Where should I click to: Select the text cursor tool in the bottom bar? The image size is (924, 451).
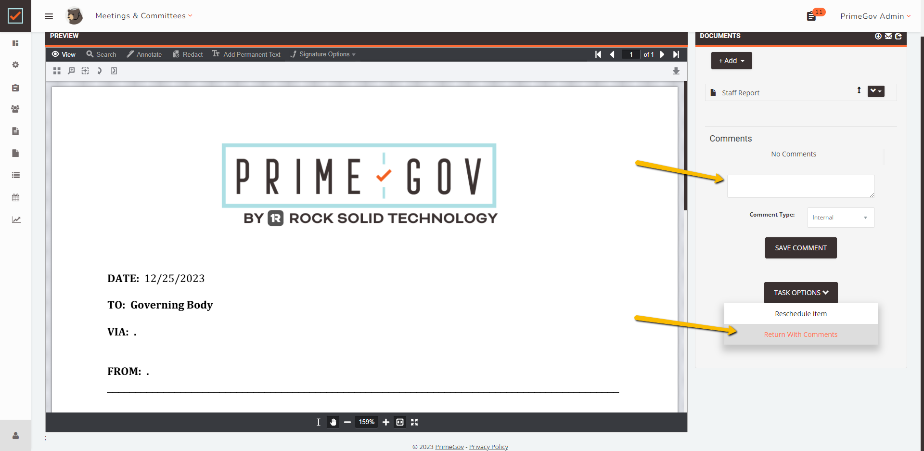318,422
